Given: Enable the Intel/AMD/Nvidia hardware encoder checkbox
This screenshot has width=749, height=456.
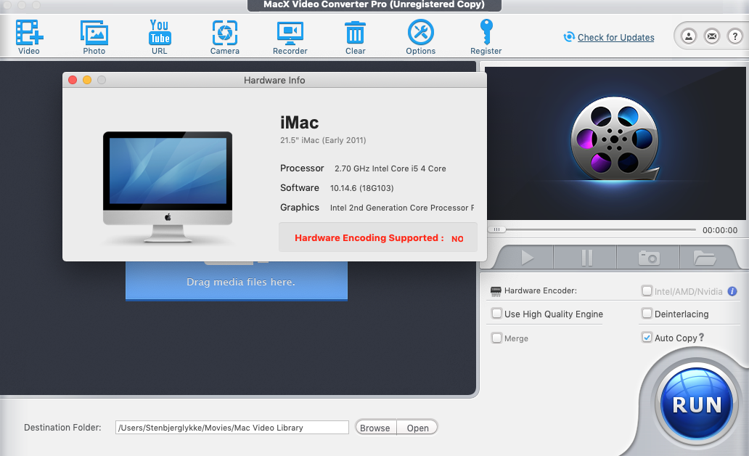Looking at the screenshot, I should [647, 290].
